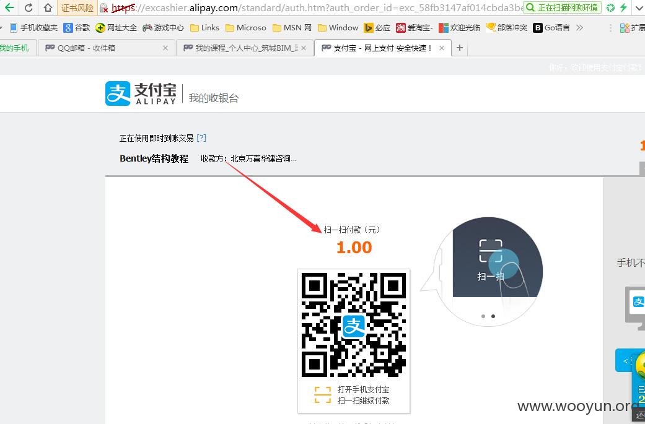Close the 我的课程 tab
Image resolution: width=645 pixels, height=424 pixels.
click(304, 48)
